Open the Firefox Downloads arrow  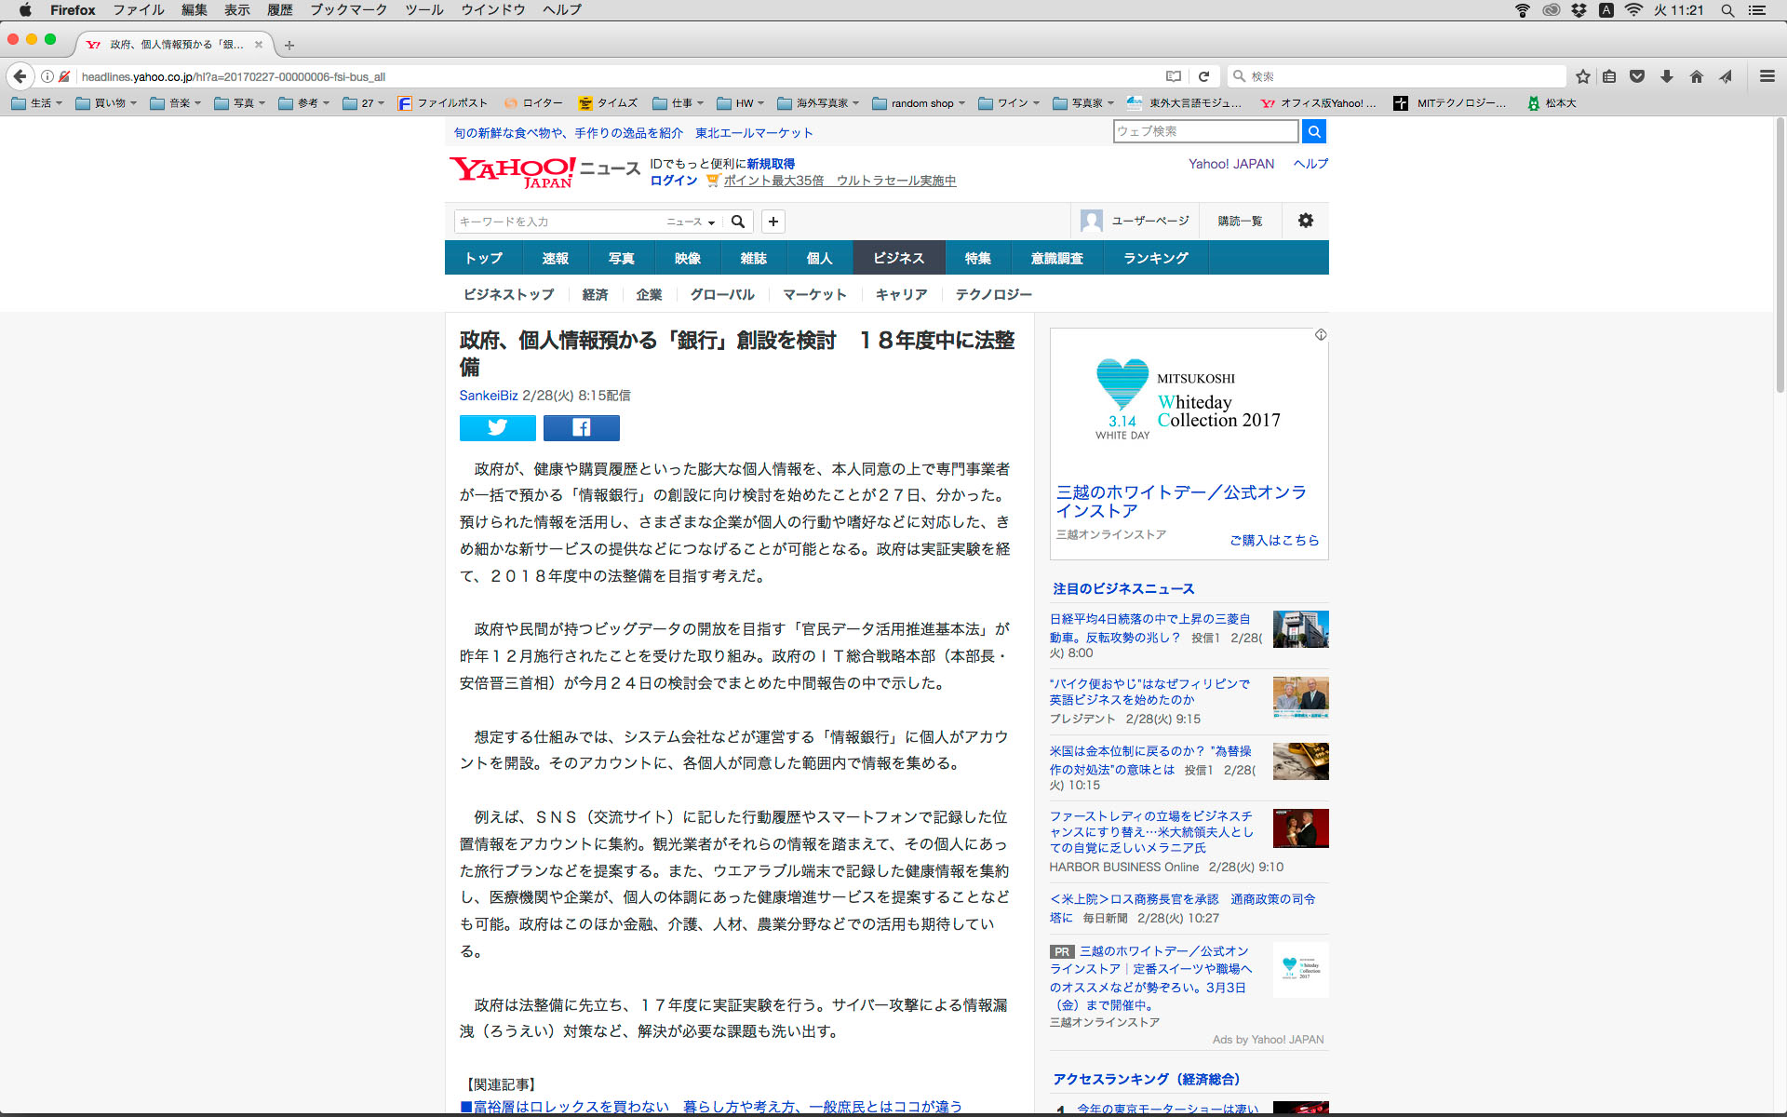(x=1667, y=76)
